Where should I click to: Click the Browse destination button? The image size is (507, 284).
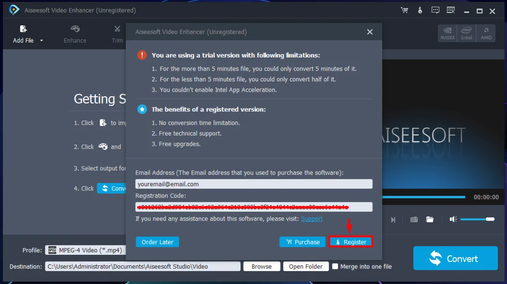point(262,267)
